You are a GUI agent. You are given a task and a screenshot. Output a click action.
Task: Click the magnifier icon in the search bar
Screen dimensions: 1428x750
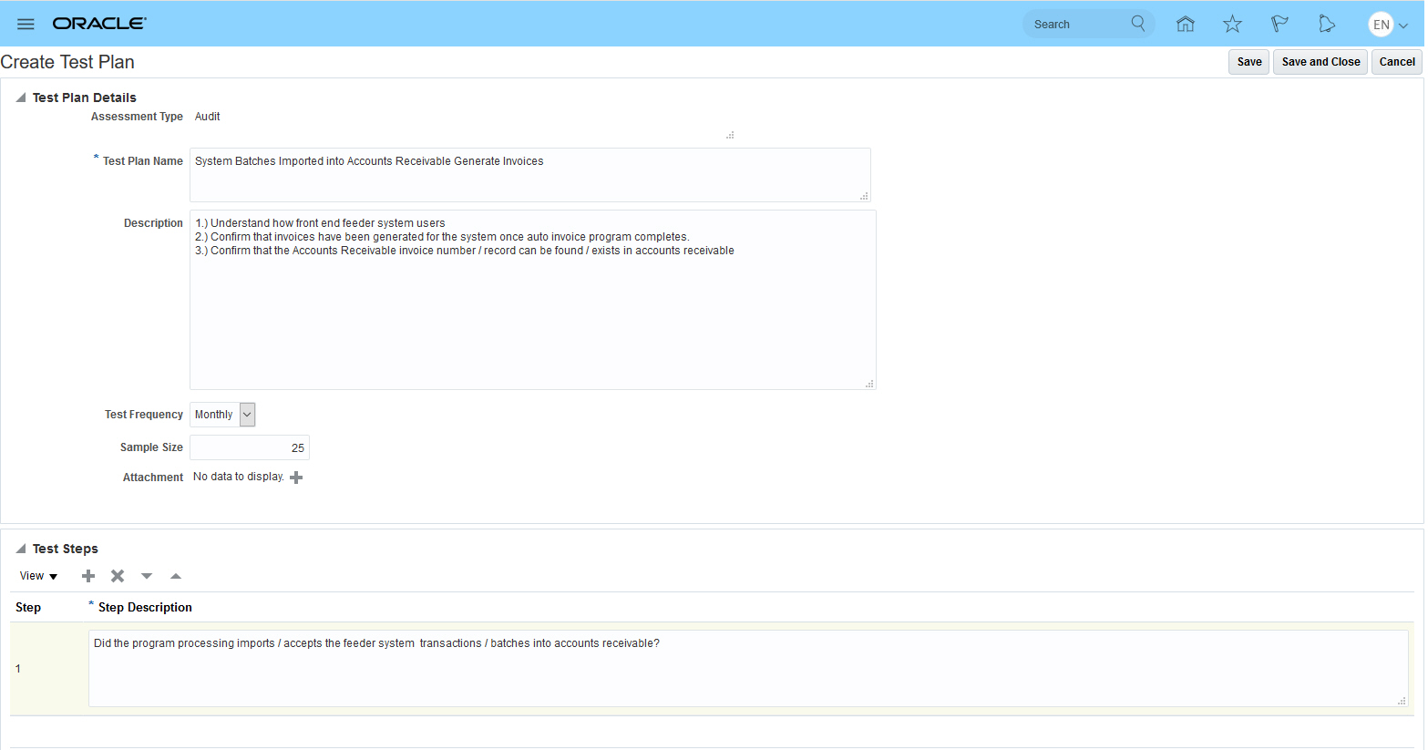[x=1137, y=24]
